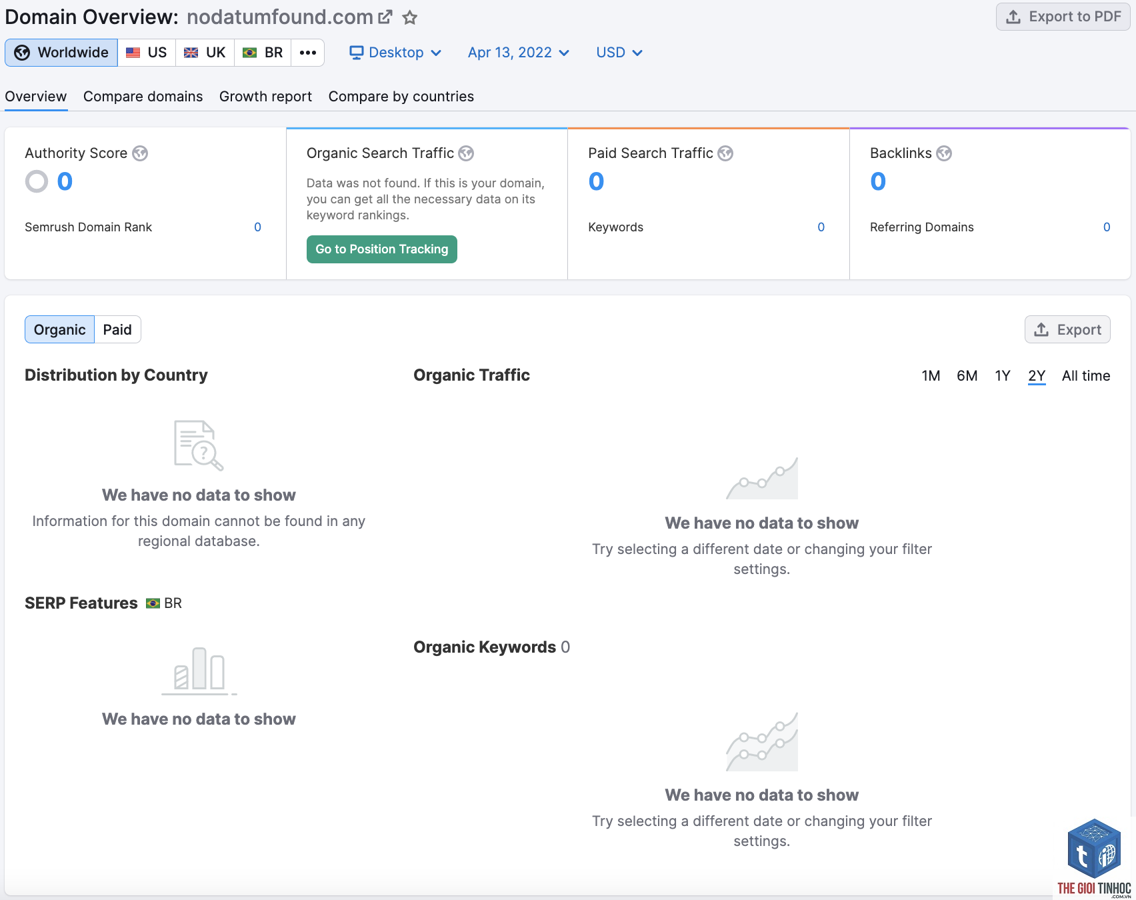Select the Organic toggle
1136x900 pixels.
click(60, 329)
